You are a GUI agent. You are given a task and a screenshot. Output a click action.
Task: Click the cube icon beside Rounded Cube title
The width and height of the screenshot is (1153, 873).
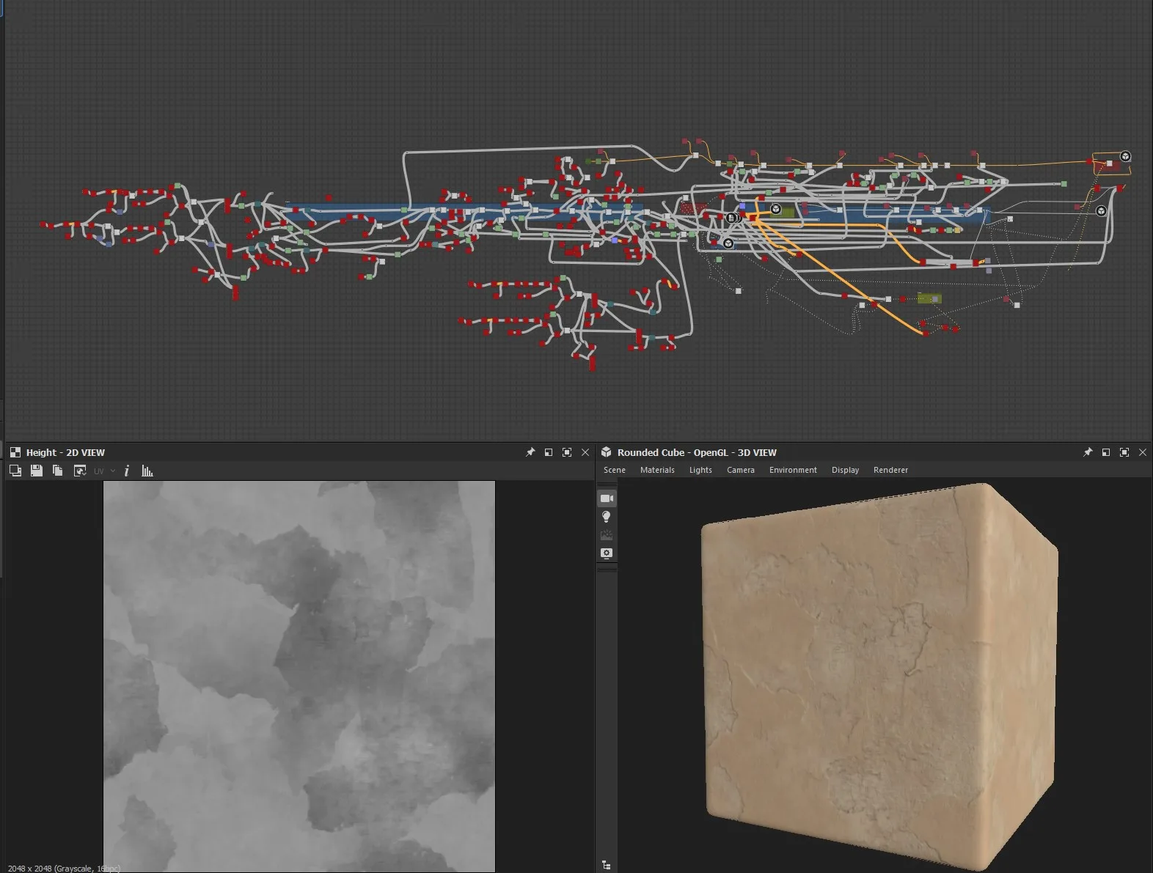coord(607,452)
